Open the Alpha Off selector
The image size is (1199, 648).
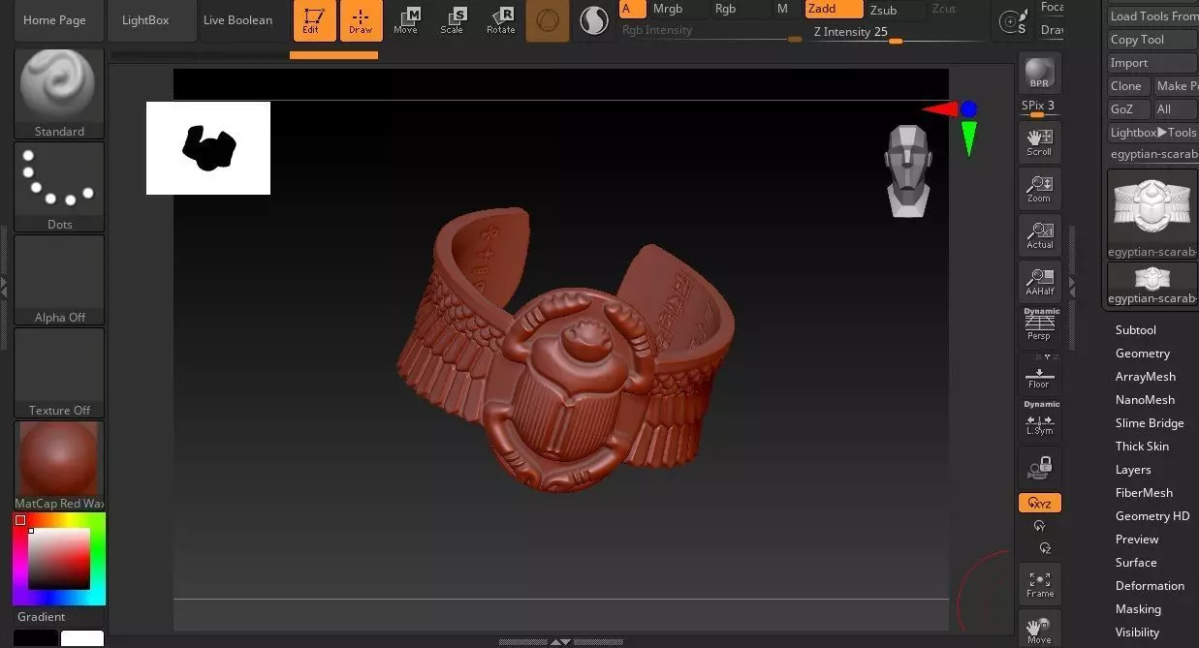[59, 279]
